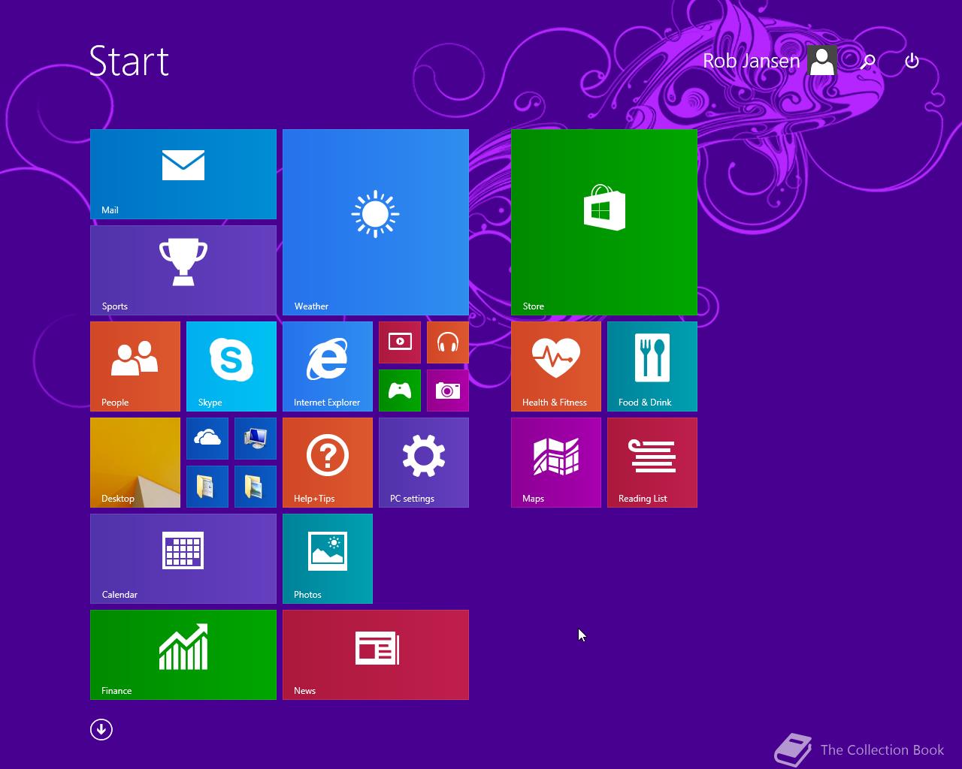
Task: Open the Reading List tile
Action: [652, 463]
